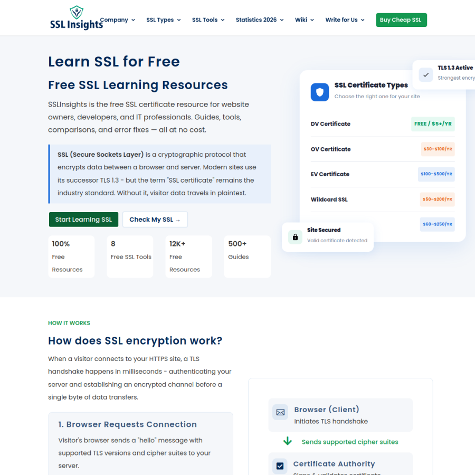The width and height of the screenshot is (475, 475).
Task: Toggle the checked box beside Certificate Authority
Action: pyautogui.click(x=280, y=466)
